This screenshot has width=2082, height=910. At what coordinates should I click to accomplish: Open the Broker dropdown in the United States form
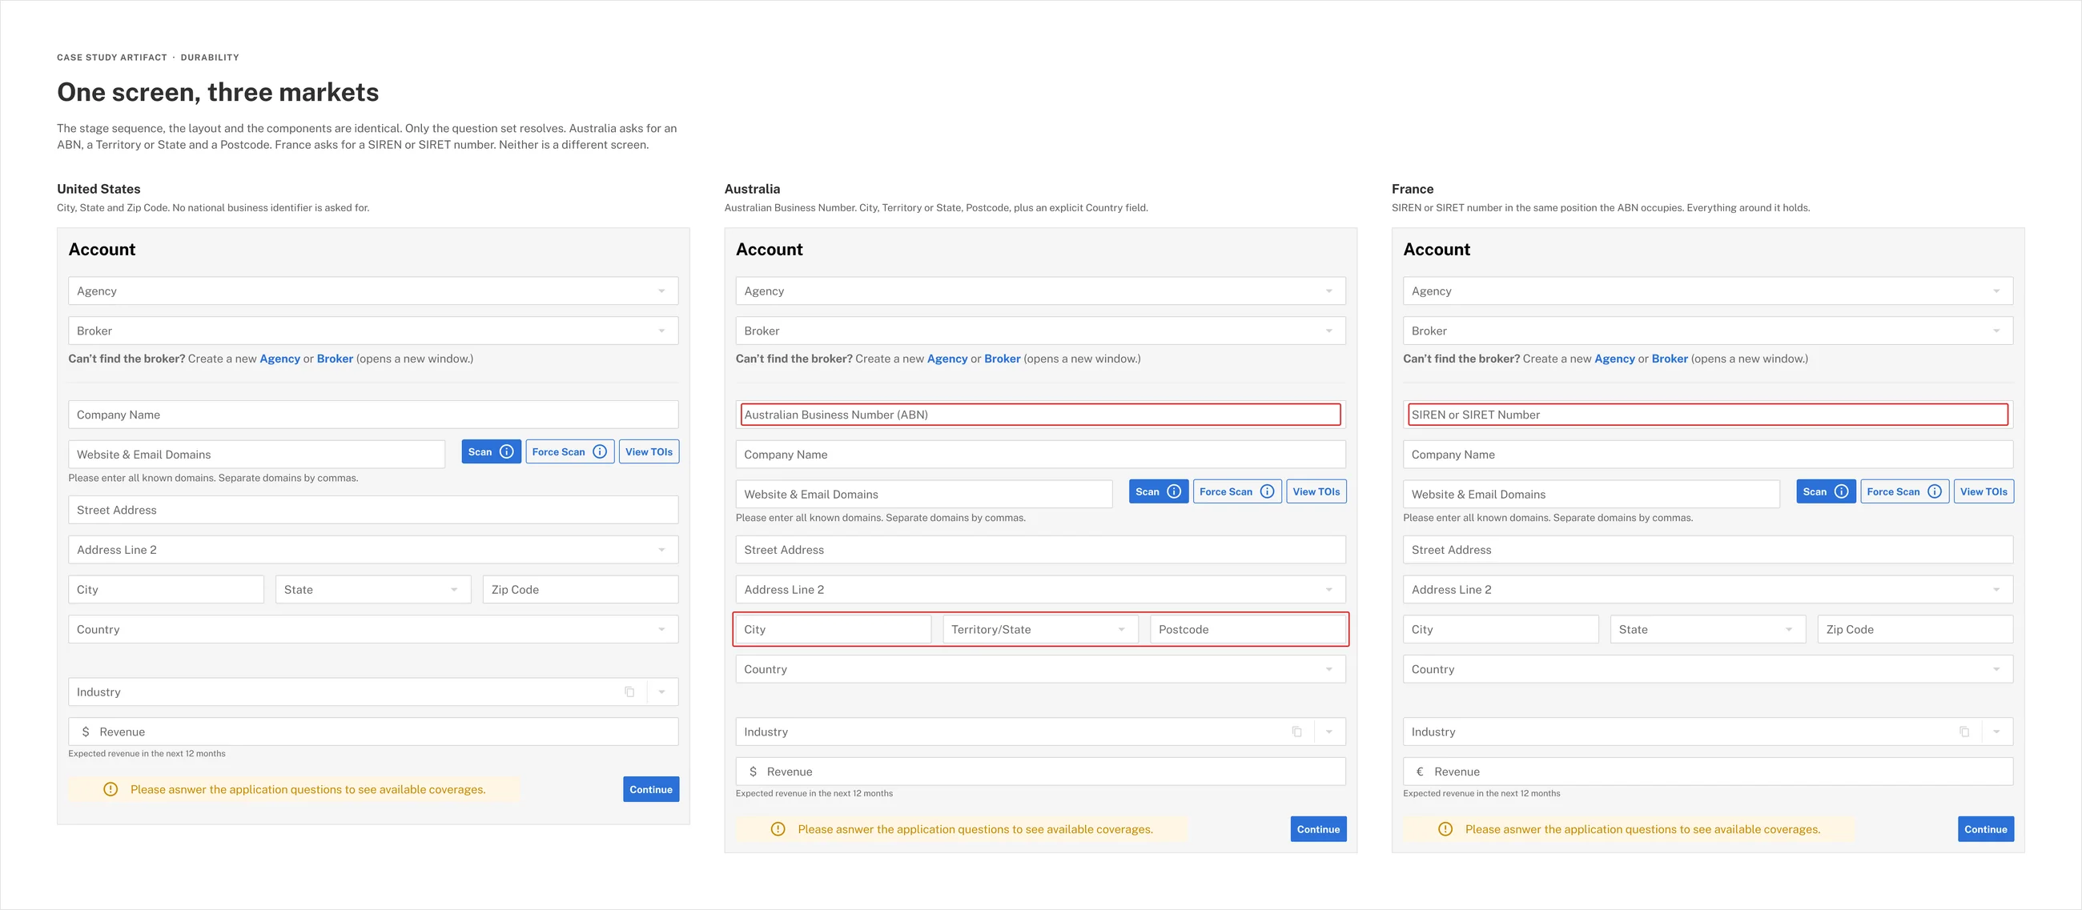click(x=373, y=331)
